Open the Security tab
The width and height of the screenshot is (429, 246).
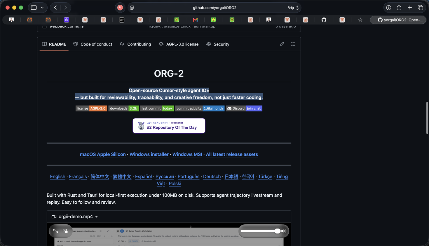pos(218,44)
